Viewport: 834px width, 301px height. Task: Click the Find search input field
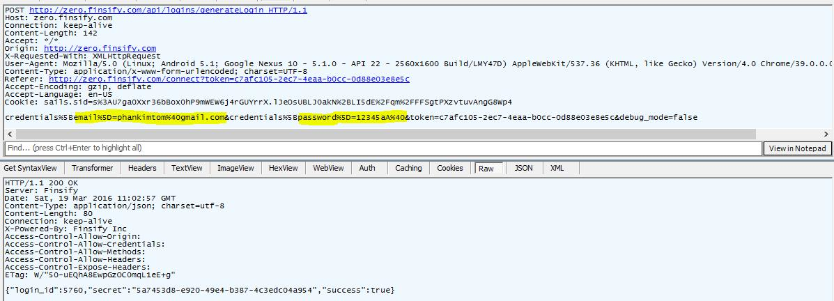click(x=383, y=148)
